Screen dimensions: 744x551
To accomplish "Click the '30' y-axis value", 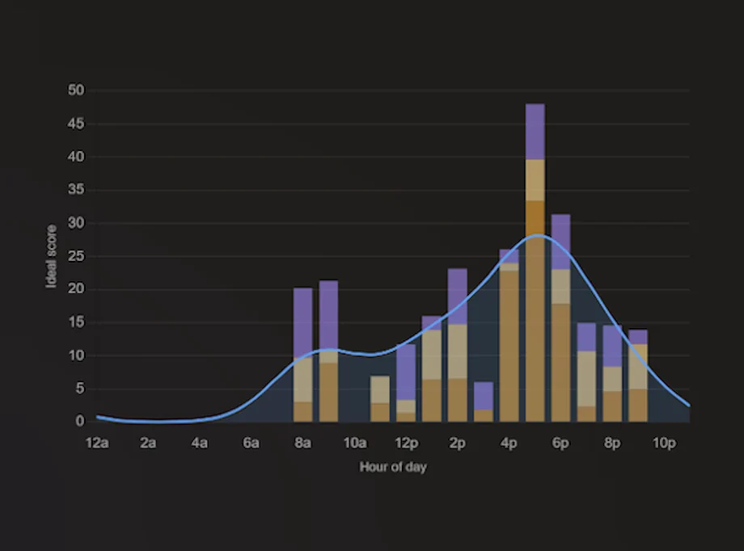I will pyautogui.click(x=76, y=223).
